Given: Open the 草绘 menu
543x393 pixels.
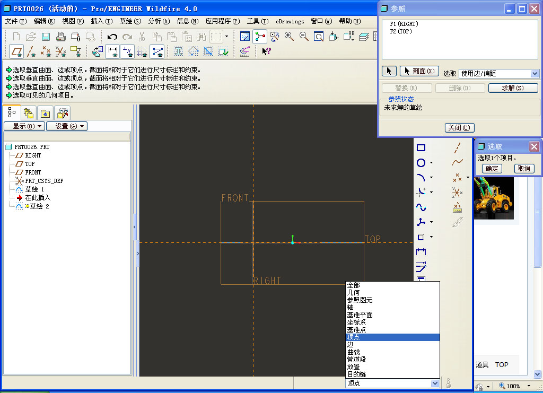Looking at the screenshot, I should [130, 21].
